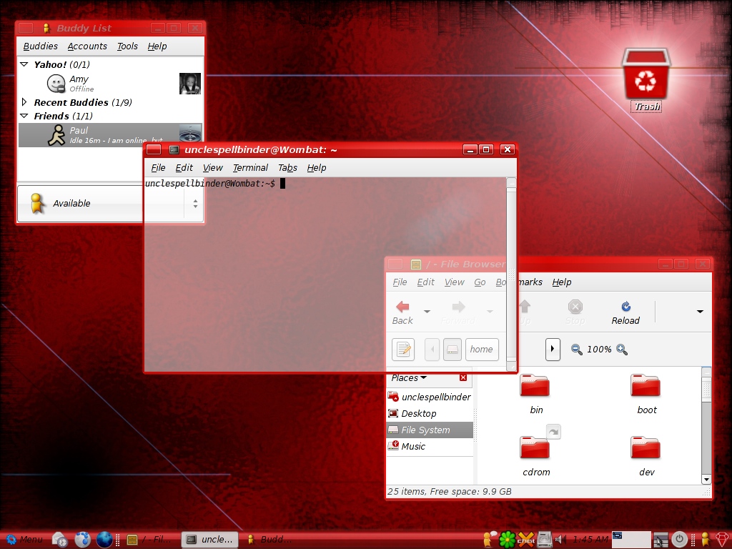Open the Menu button on the panel

coord(25,540)
